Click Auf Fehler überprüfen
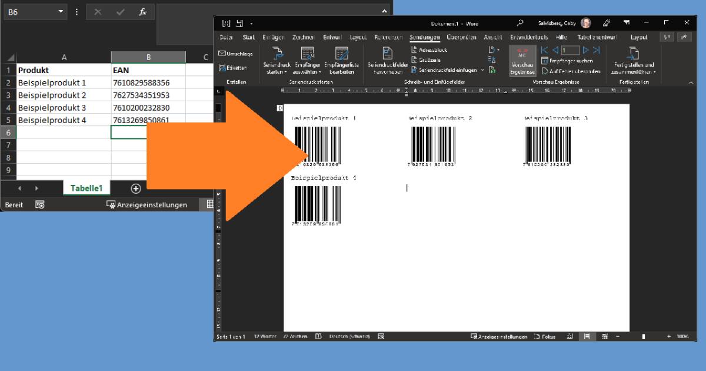Image resolution: width=706 pixels, height=371 pixels. [570, 71]
